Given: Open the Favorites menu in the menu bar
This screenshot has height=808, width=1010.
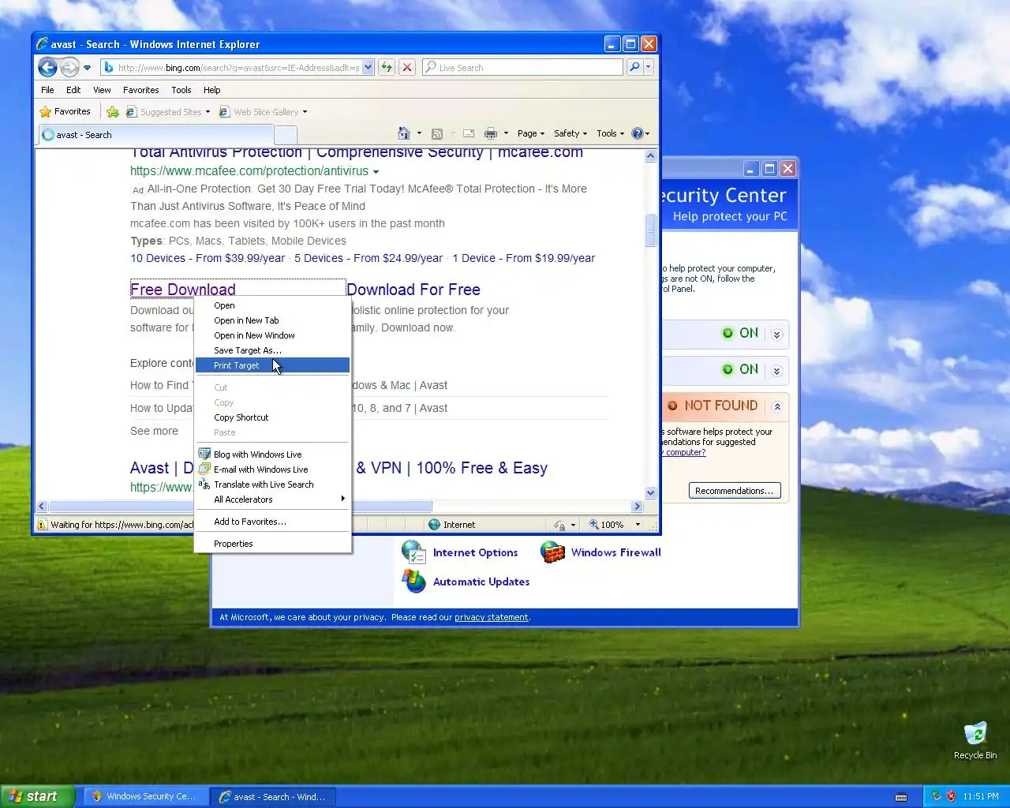Looking at the screenshot, I should click(140, 90).
